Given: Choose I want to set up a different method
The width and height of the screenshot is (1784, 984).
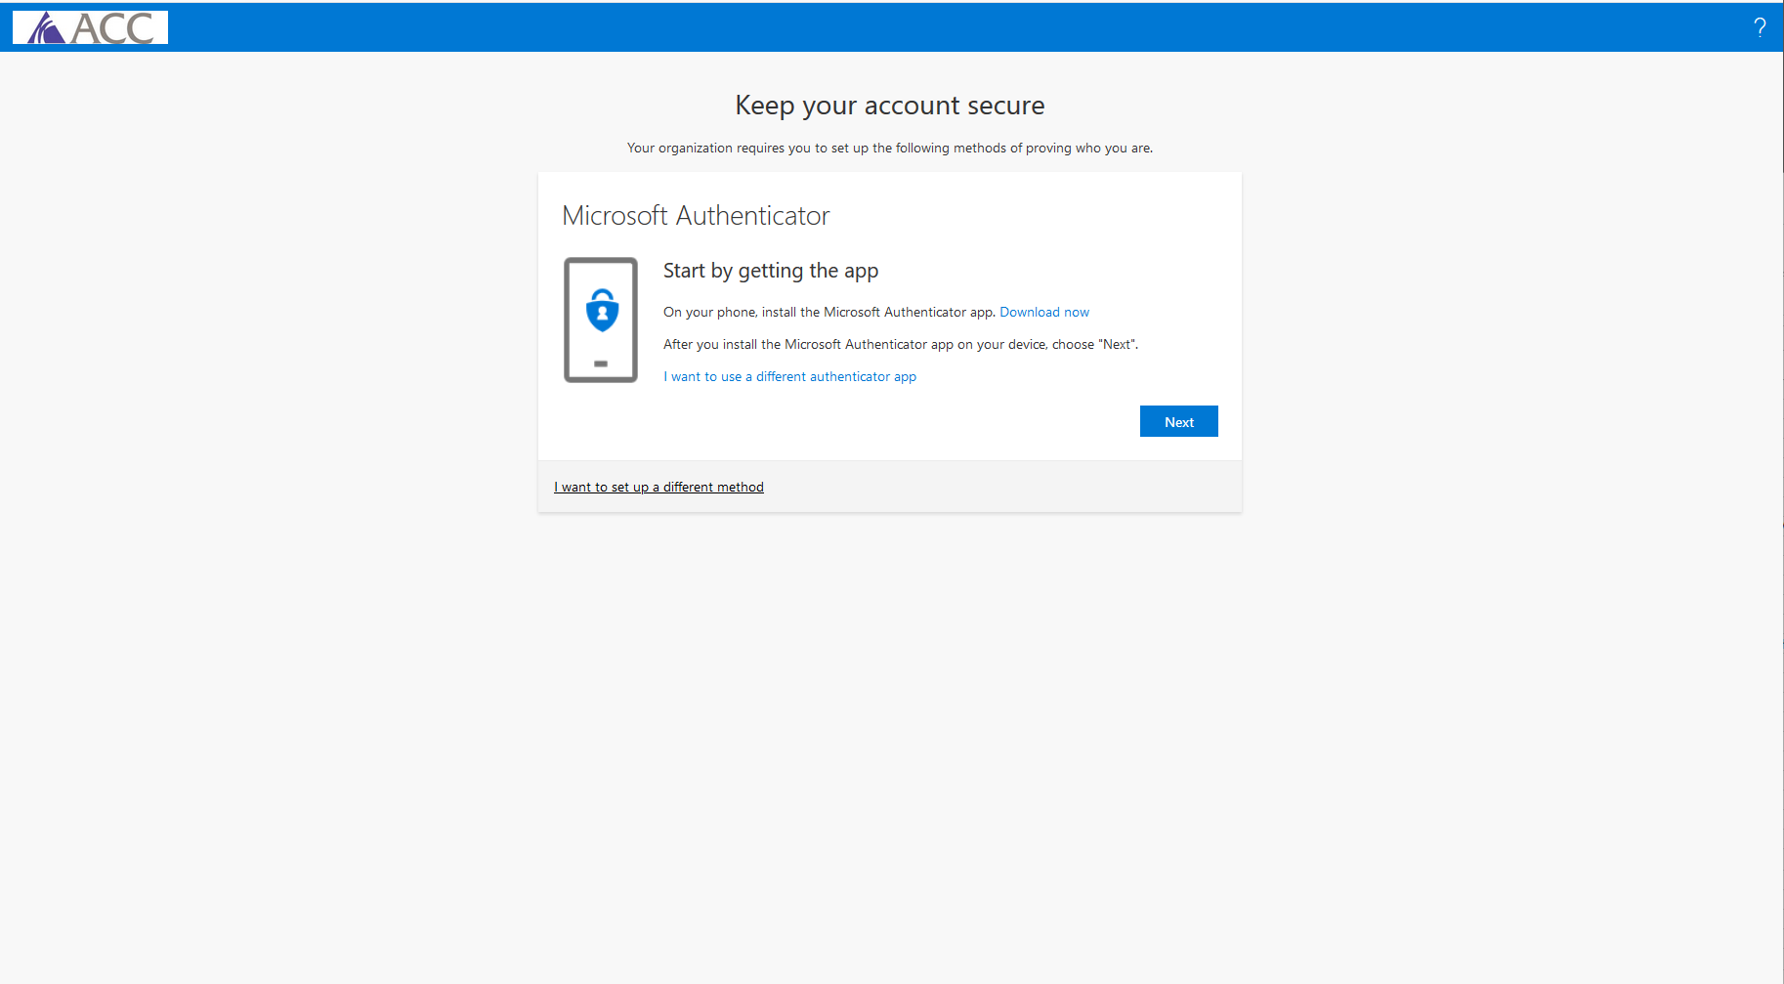Looking at the screenshot, I should point(658,487).
